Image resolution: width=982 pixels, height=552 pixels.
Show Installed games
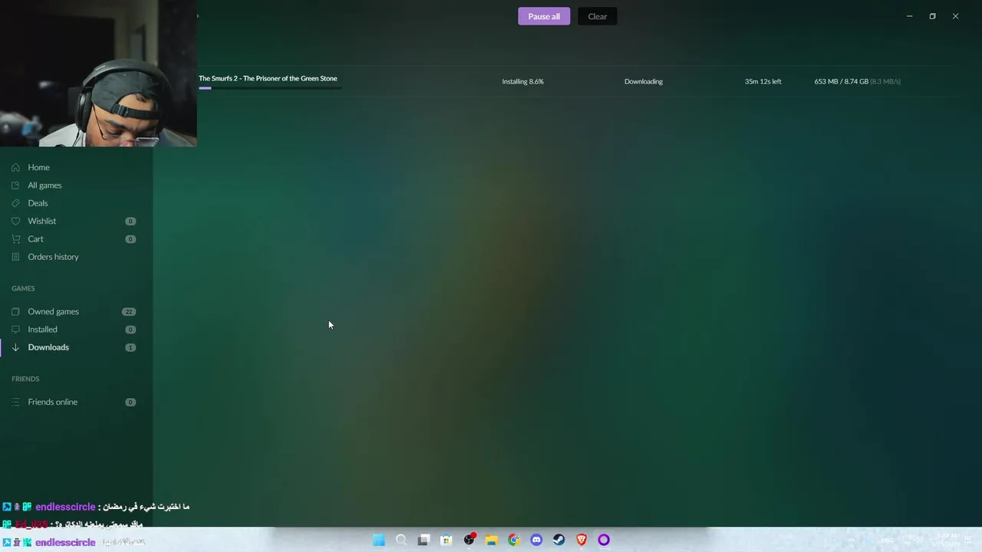click(42, 329)
